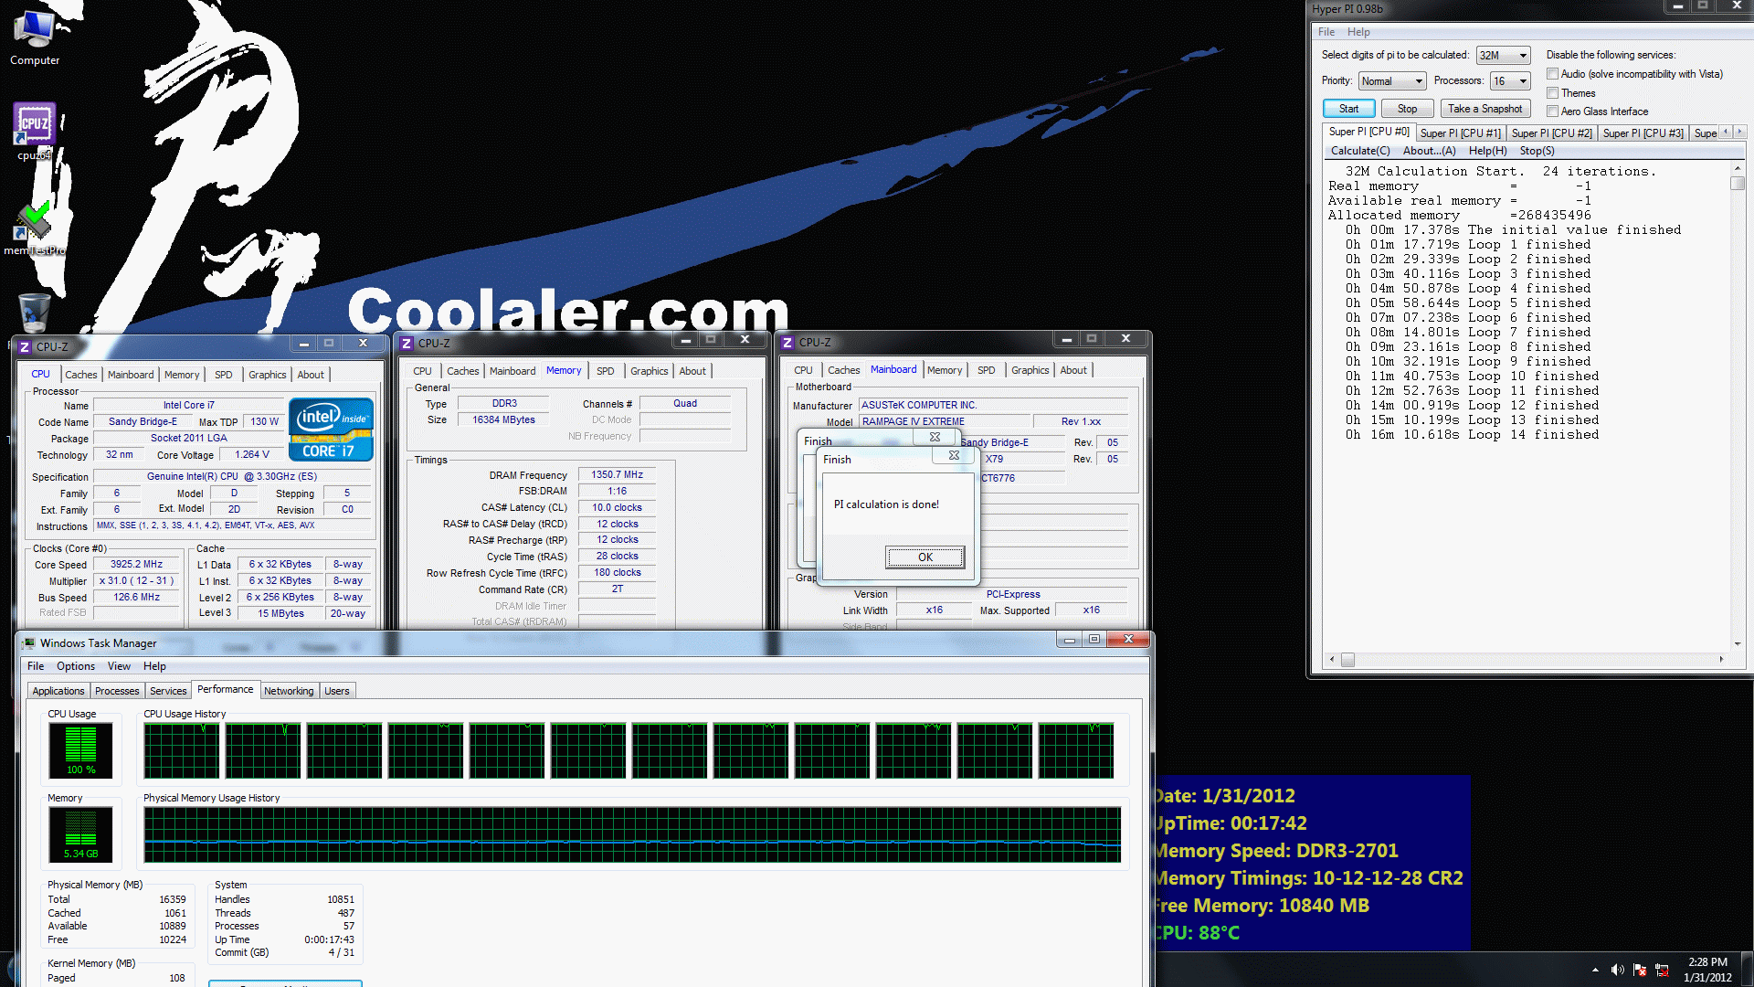
Task: Click the Stop button in Hyper PI
Action: click(x=1407, y=109)
